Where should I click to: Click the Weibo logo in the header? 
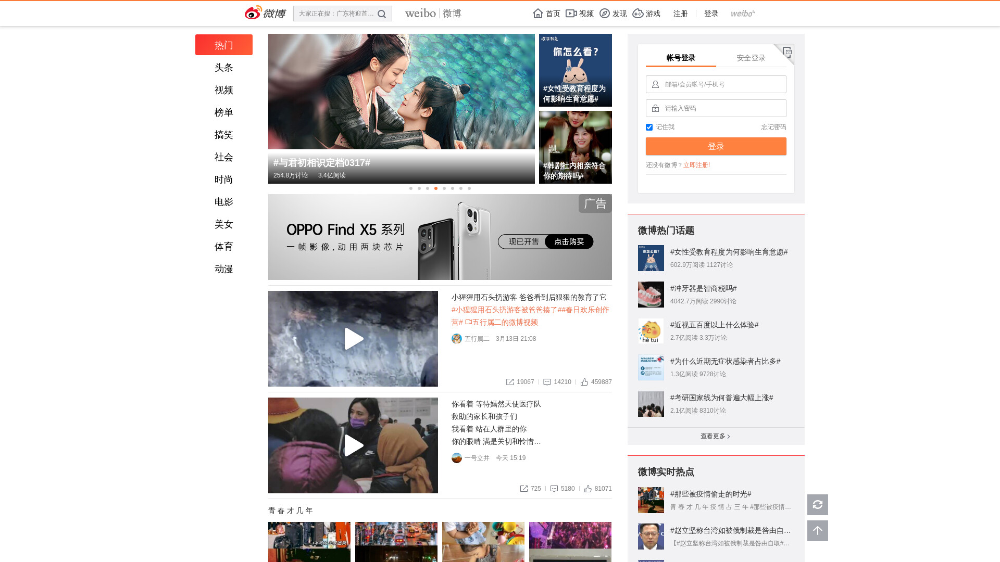[265, 13]
